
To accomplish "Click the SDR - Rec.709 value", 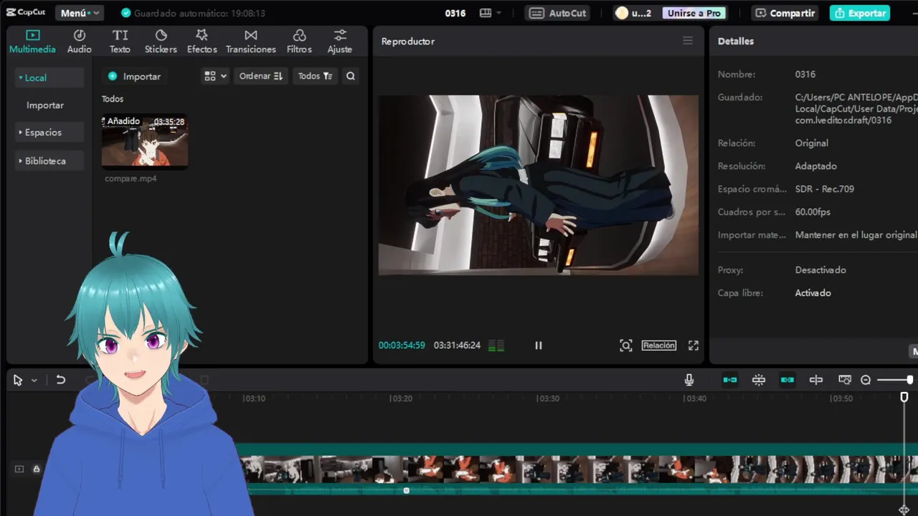I will (x=825, y=189).
